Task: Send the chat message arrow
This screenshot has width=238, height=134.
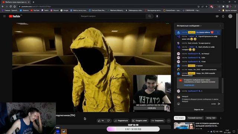Action: pyautogui.click(x=219, y=104)
